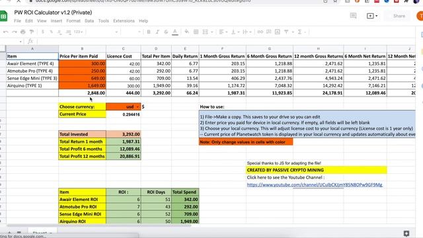The height and width of the screenshot is (238, 423).
Task: Open the Insert menu
Action: coord(56,20)
